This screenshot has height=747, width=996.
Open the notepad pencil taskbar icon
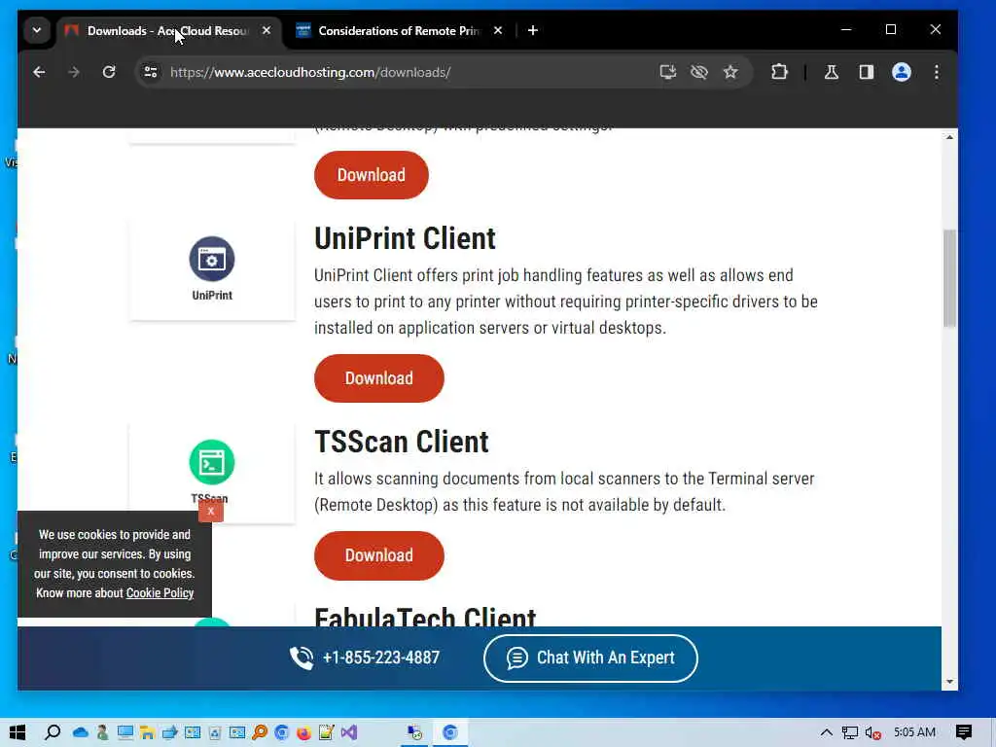(327, 732)
